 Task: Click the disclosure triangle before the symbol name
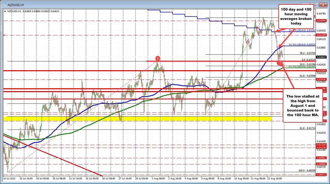5,11
